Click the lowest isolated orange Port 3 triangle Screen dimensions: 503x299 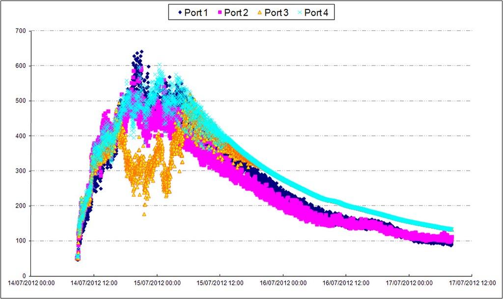point(144,214)
